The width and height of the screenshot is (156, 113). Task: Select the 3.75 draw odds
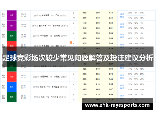(x=98, y=95)
